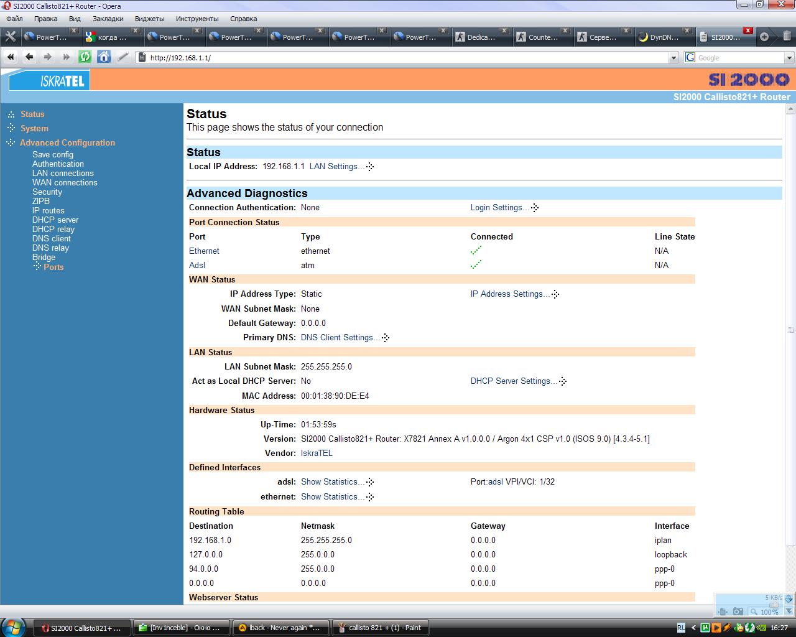Open DHCP server in sidebar

pos(55,220)
